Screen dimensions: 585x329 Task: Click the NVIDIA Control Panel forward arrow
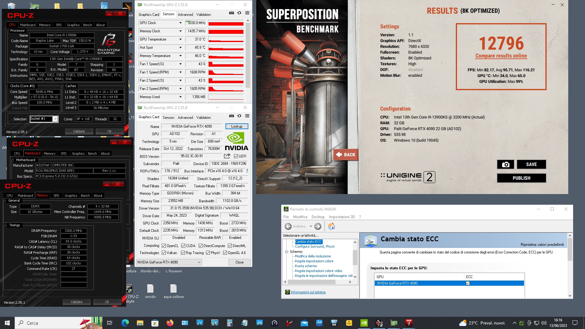click(318, 226)
